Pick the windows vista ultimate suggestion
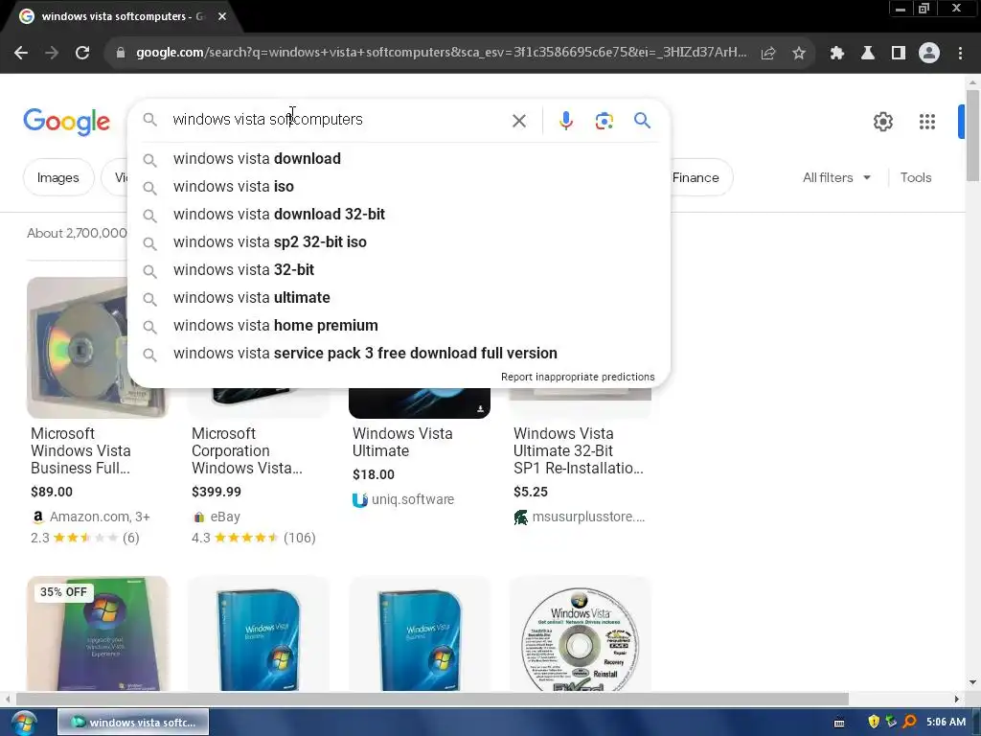Viewport: 981px width, 736px height. tap(399, 298)
